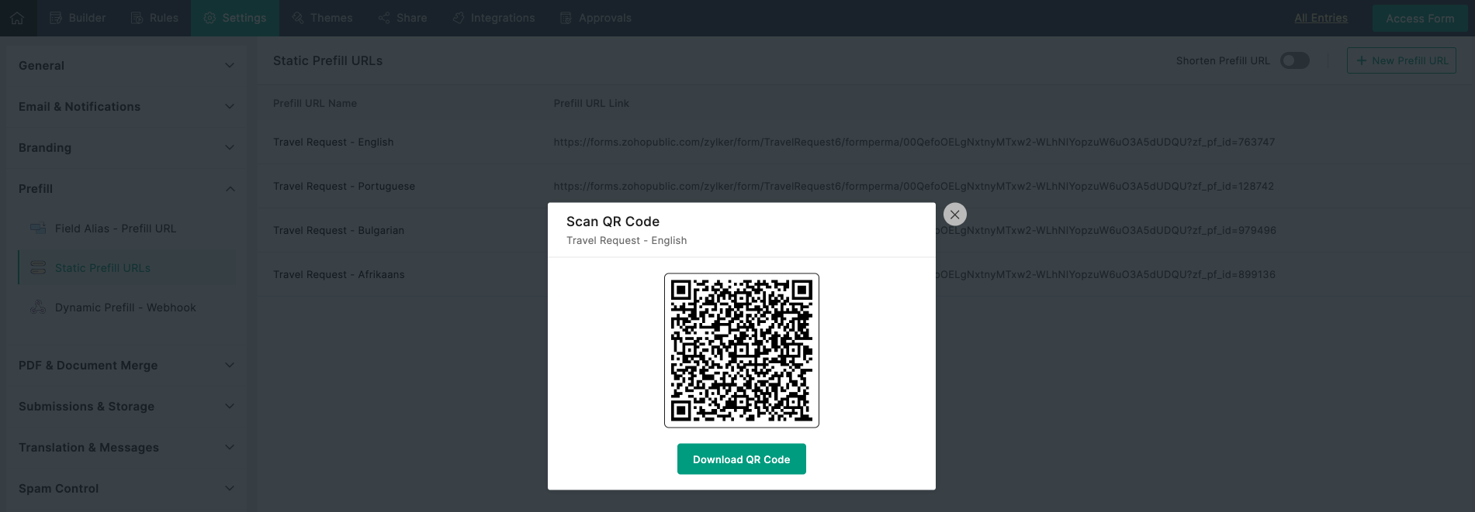Click the Themes paint icon
The width and height of the screenshot is (1475, 512).
point(298,18)
